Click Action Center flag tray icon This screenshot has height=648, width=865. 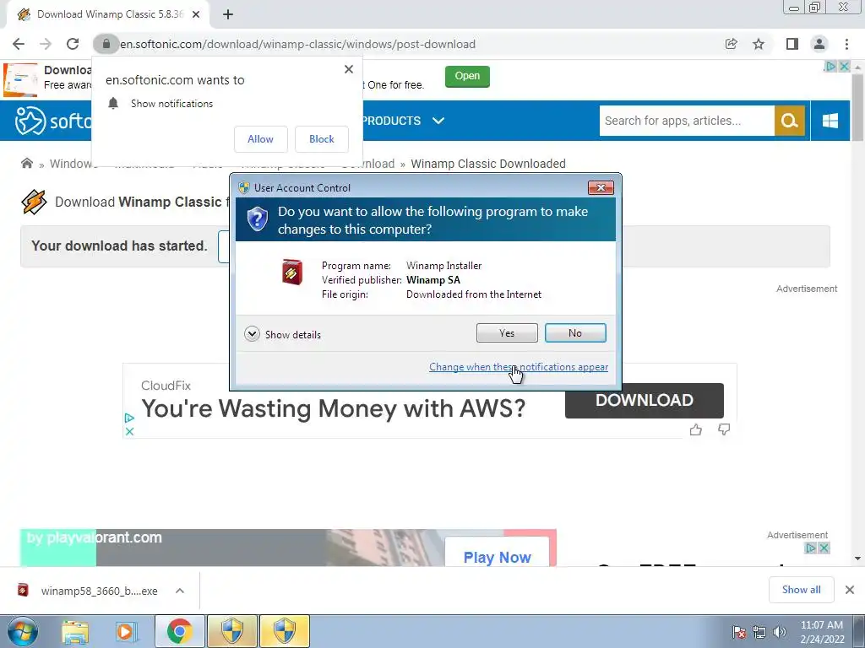point(740,632)
